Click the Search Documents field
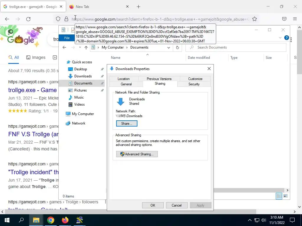The width and height of the screenshot is (302, 226). coord(236,47)
